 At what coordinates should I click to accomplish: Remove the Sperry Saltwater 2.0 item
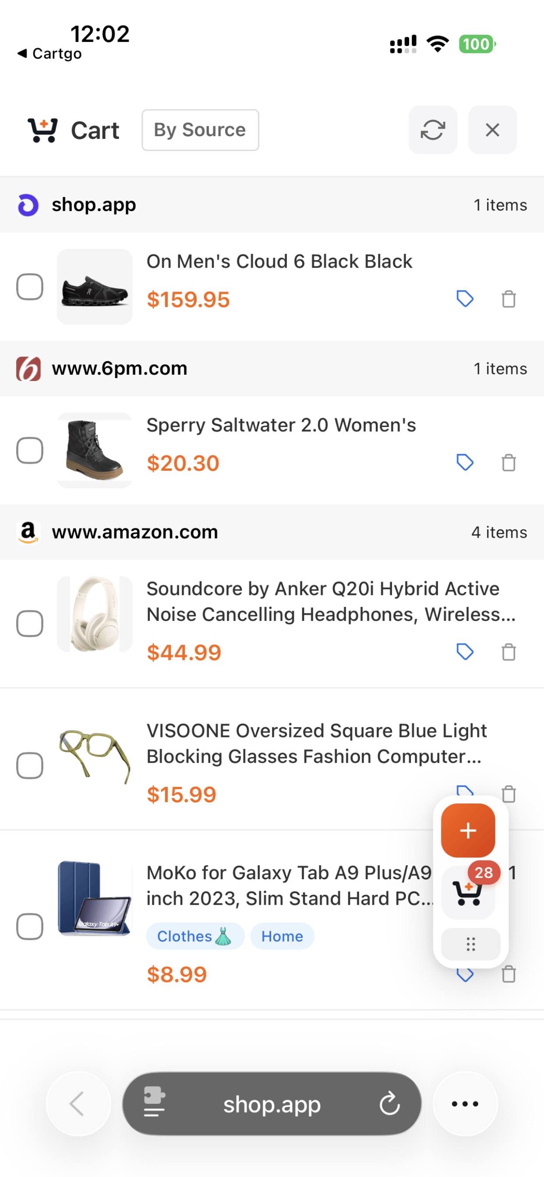tap(509, 463)
